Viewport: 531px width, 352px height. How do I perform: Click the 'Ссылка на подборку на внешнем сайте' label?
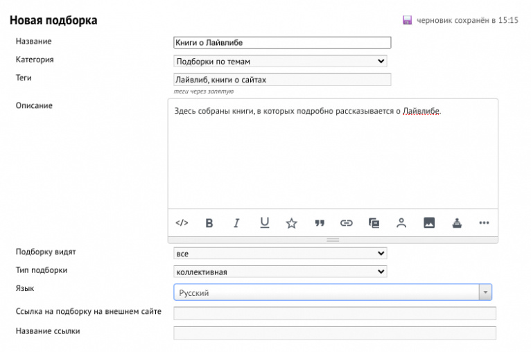click(89, 311)
